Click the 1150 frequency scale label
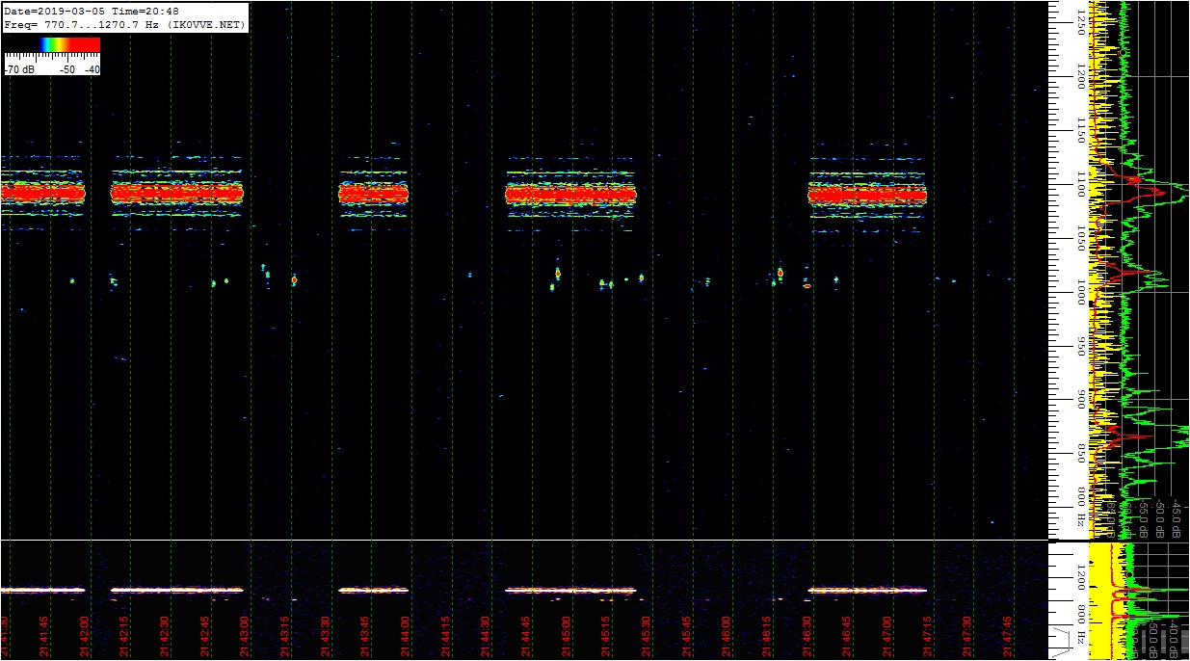This screenshot has height=661, width=1190. (x=1081, y=128)
